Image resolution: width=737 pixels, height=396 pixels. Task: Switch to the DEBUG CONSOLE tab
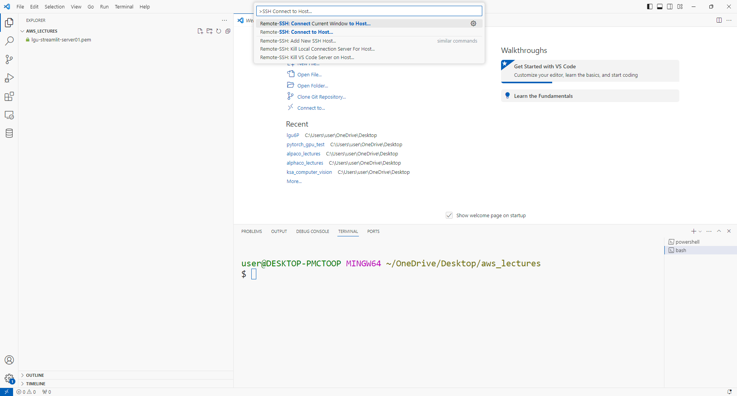tap(313, 231)
